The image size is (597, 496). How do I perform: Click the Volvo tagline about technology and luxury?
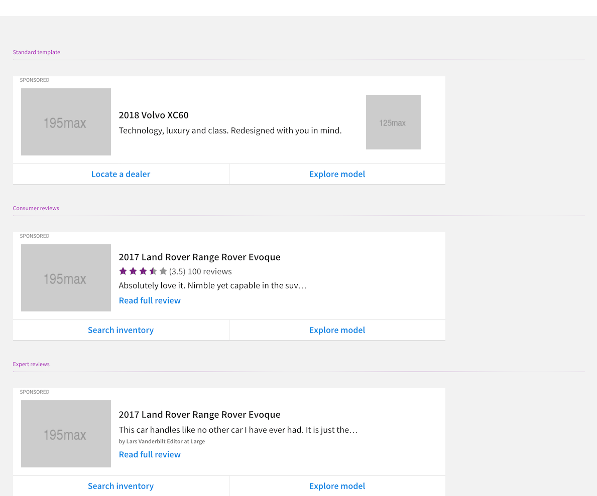pyautogui.click(x=230, y=130)
